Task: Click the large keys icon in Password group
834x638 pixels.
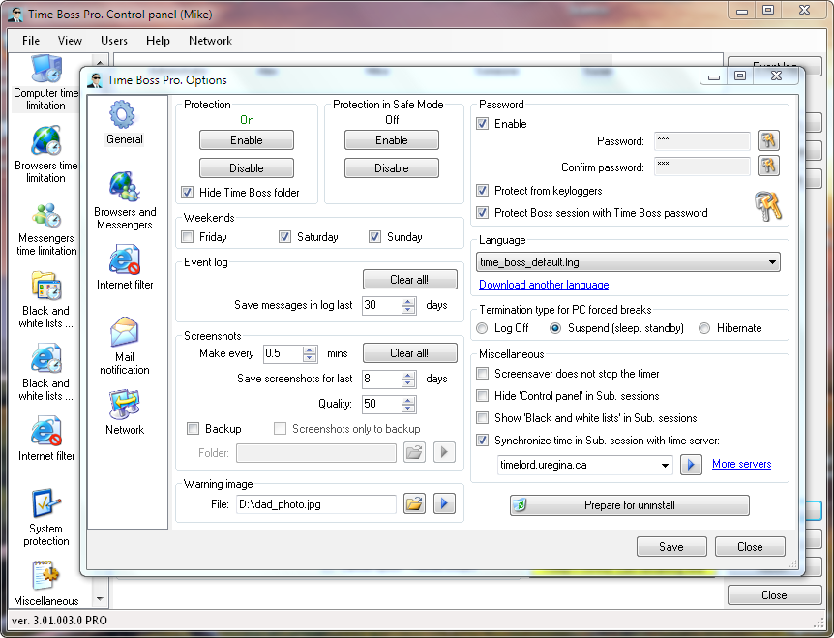Action: (x=767, y=206)
